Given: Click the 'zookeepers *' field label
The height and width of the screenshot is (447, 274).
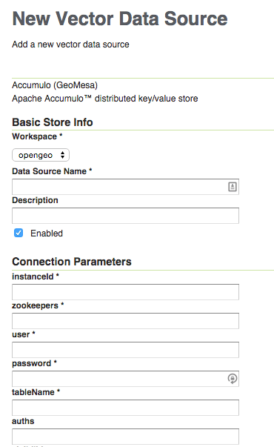Looking at the screenshot, I should tap(38, 305).
